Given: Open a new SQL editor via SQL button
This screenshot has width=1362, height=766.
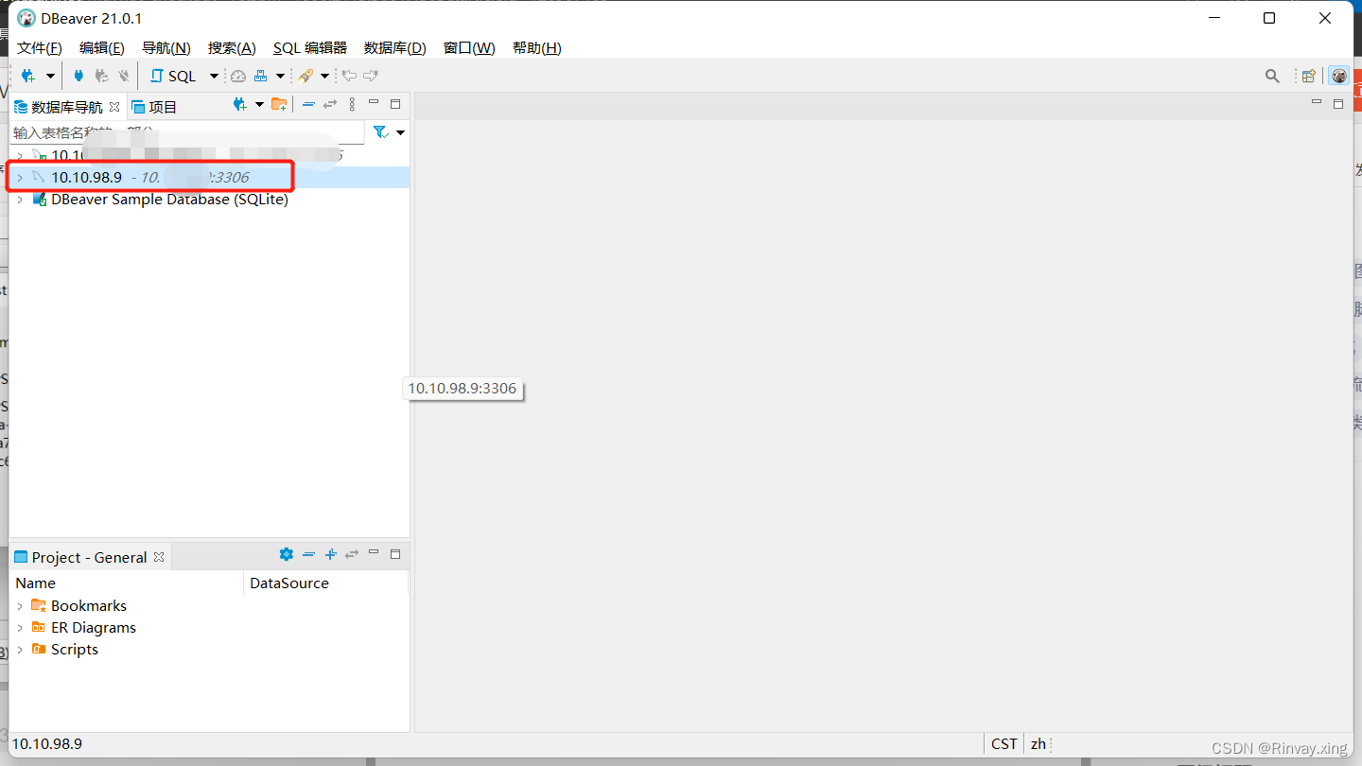Looking at the screenshot, I should coord(173,76).
